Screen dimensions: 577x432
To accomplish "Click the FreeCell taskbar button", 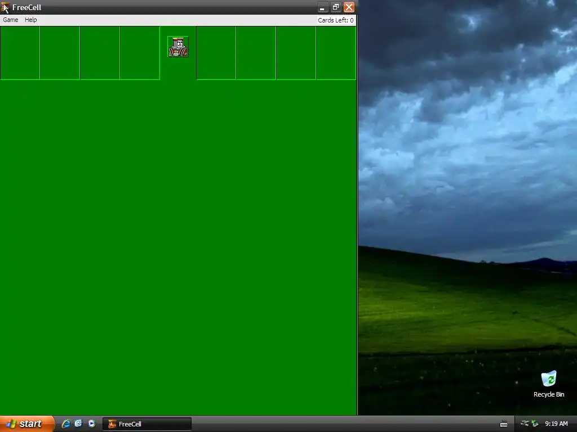I will [x=147, y=424].
